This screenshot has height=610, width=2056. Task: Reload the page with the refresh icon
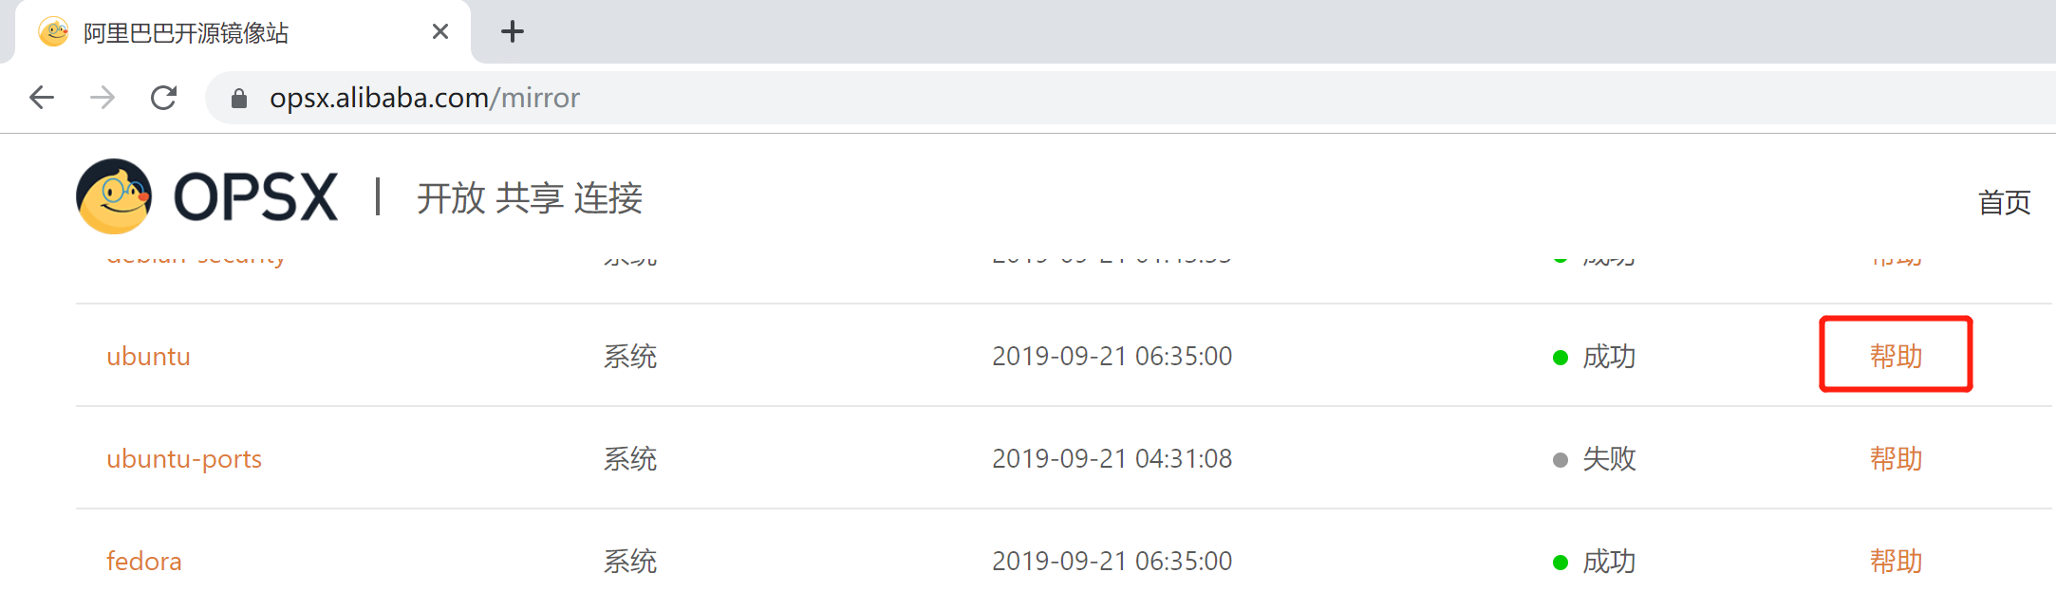point(164,98)
